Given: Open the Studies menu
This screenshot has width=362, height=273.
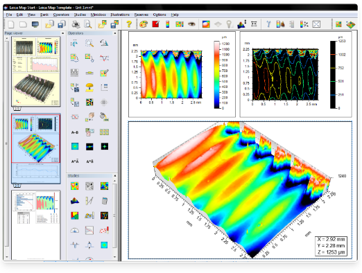Looking at the screenshot, I should pos(80,15).
